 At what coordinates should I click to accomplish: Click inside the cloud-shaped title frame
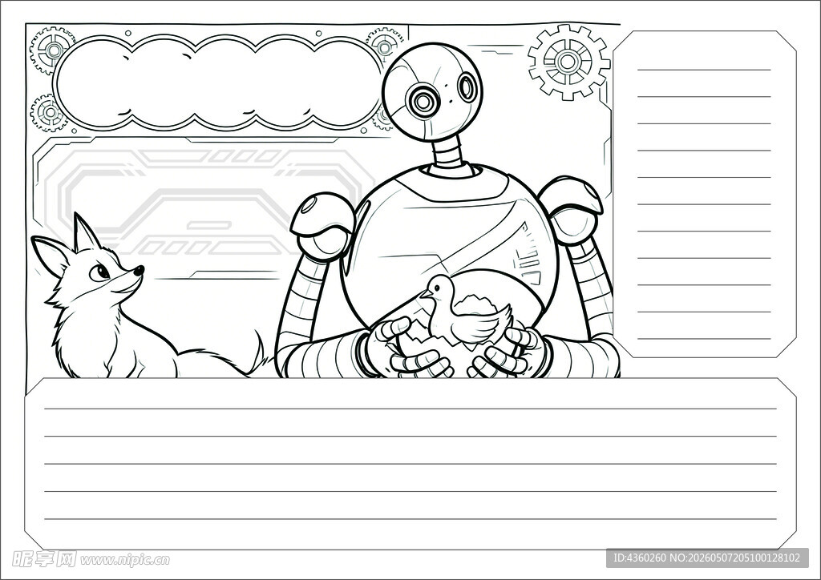pos(220,82)
